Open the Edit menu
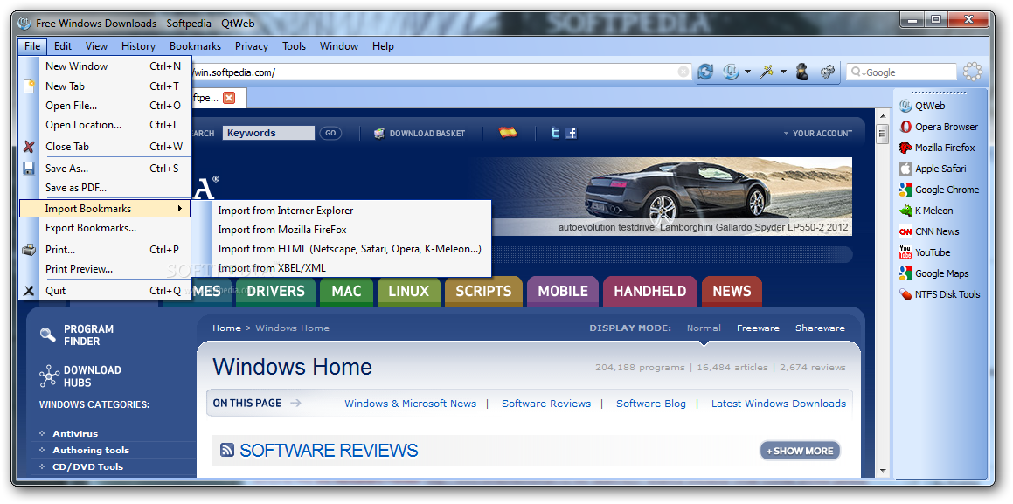The image size is (1013, 504). pyautogui.click(x=63, y=45)
